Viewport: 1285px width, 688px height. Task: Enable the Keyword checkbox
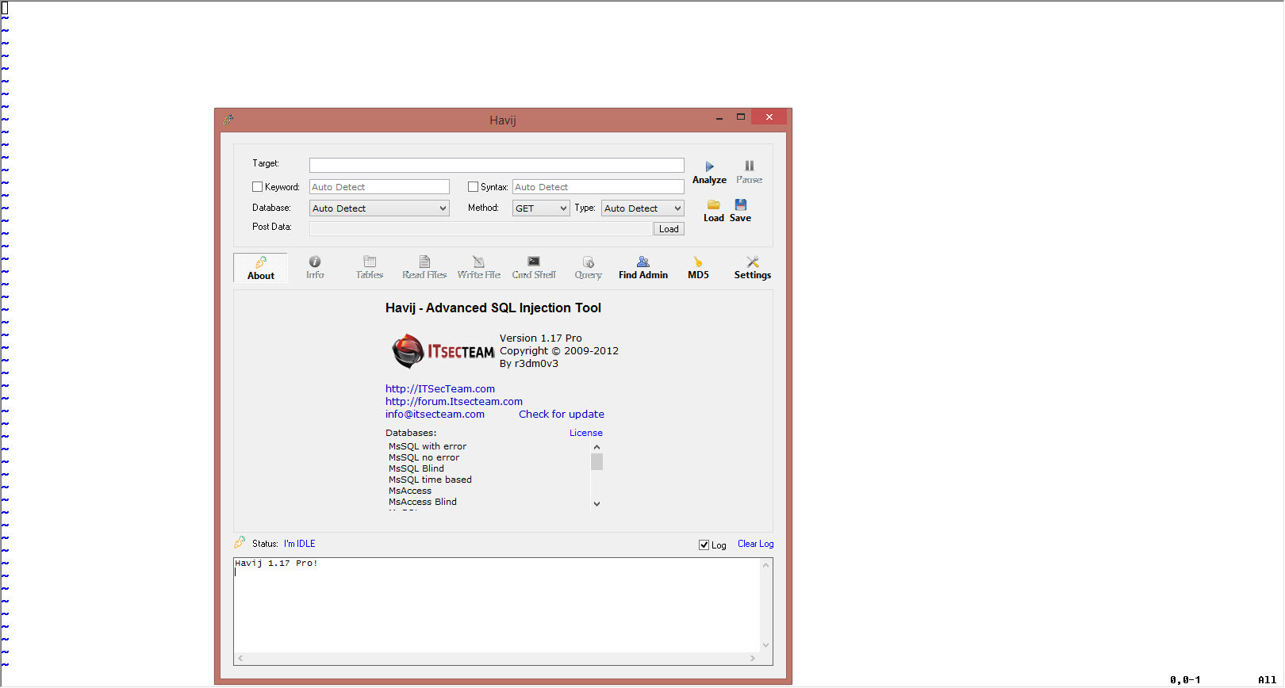point(257,187)
